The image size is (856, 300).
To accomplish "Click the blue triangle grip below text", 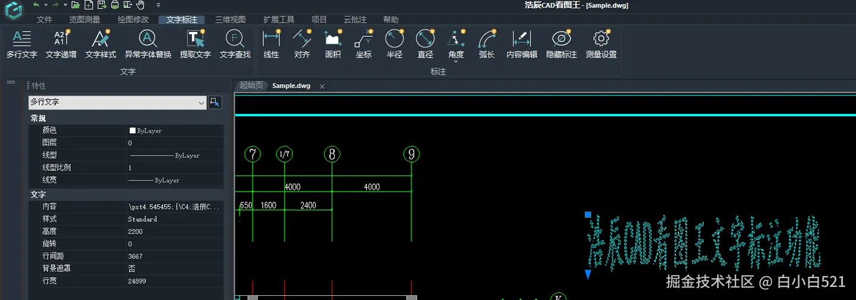I will pos(588,275).
